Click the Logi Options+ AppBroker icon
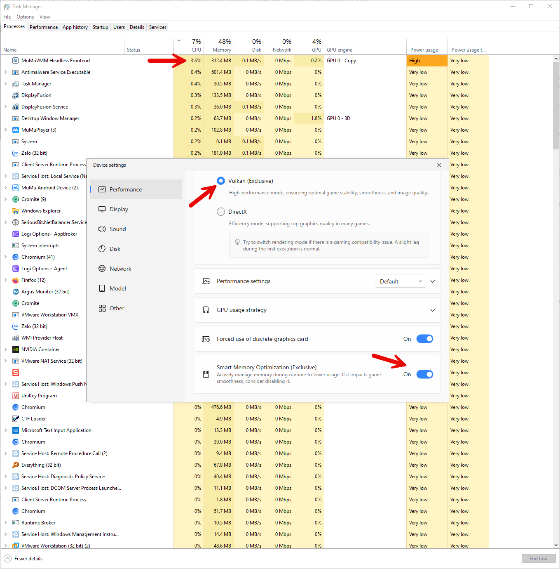 coord(16,234)
